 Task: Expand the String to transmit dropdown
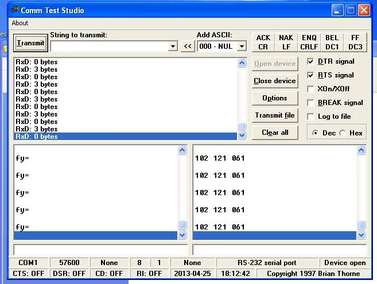(173, 46)
